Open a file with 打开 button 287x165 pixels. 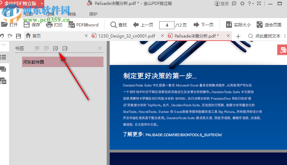[x=9, y=25]
